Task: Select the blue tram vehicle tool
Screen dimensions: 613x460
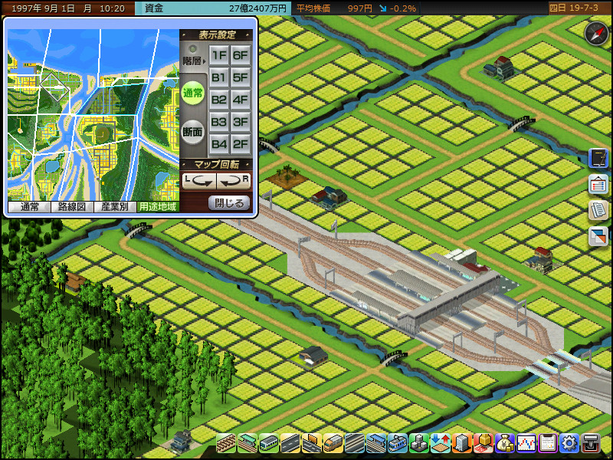Action: click(397, 443)
